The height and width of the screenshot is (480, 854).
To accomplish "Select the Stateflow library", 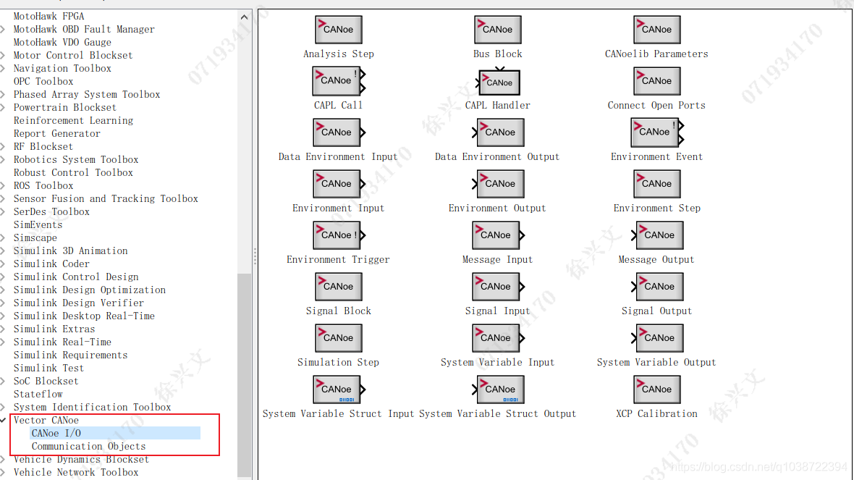I will pos(38,394).
